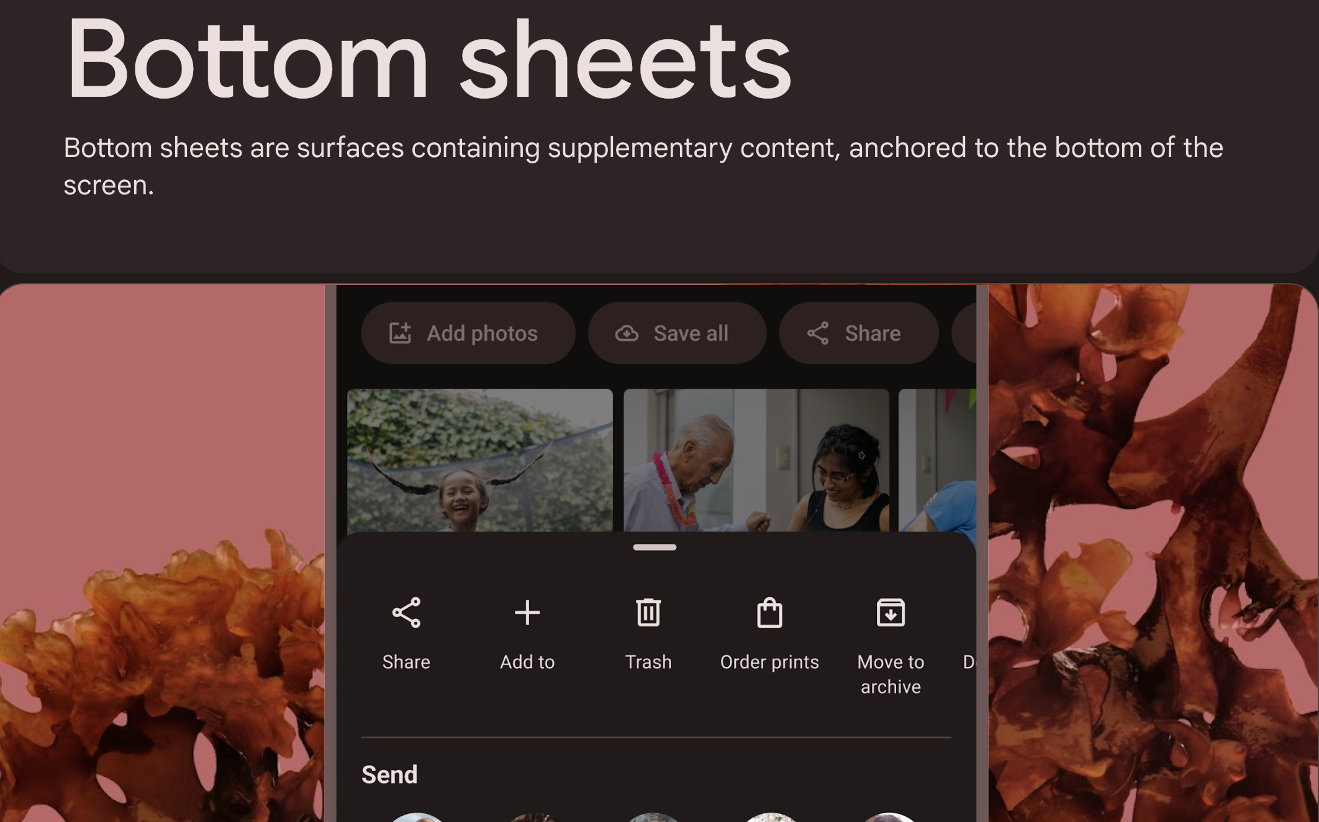Click the Share icon in bottom sheet
The image size is (1319, 822).
(x=406, y=613)
